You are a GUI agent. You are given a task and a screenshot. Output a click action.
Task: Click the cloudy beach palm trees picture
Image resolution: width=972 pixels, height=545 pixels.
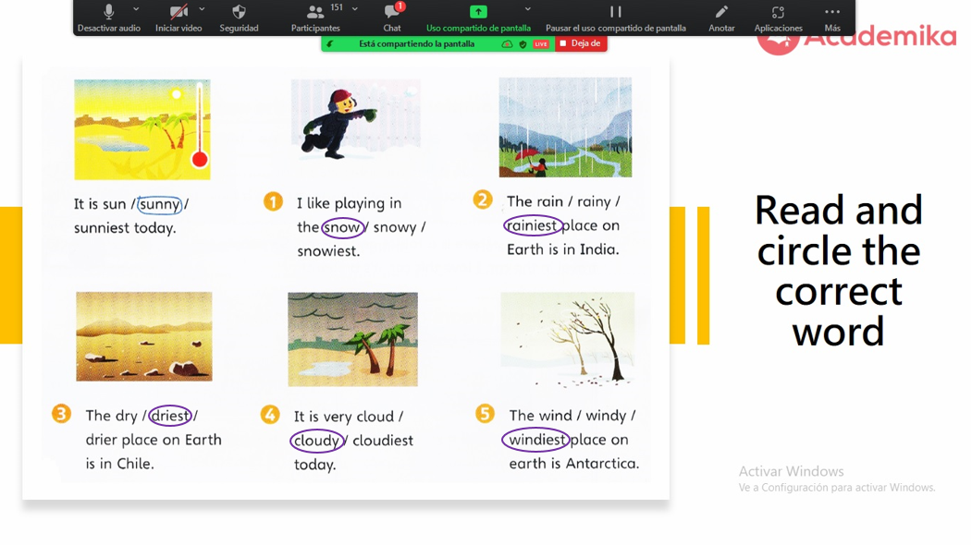click(352, 339)
